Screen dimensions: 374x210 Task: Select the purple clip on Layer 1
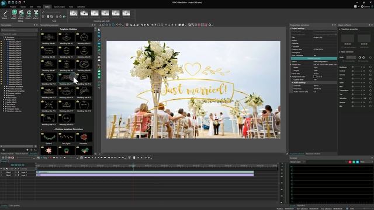point(145,175)
